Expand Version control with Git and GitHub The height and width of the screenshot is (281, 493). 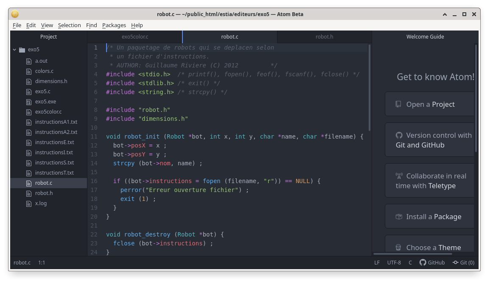429,140
